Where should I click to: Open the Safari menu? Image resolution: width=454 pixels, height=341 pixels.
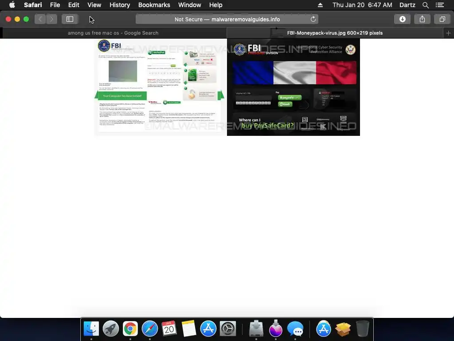[33, 5]
